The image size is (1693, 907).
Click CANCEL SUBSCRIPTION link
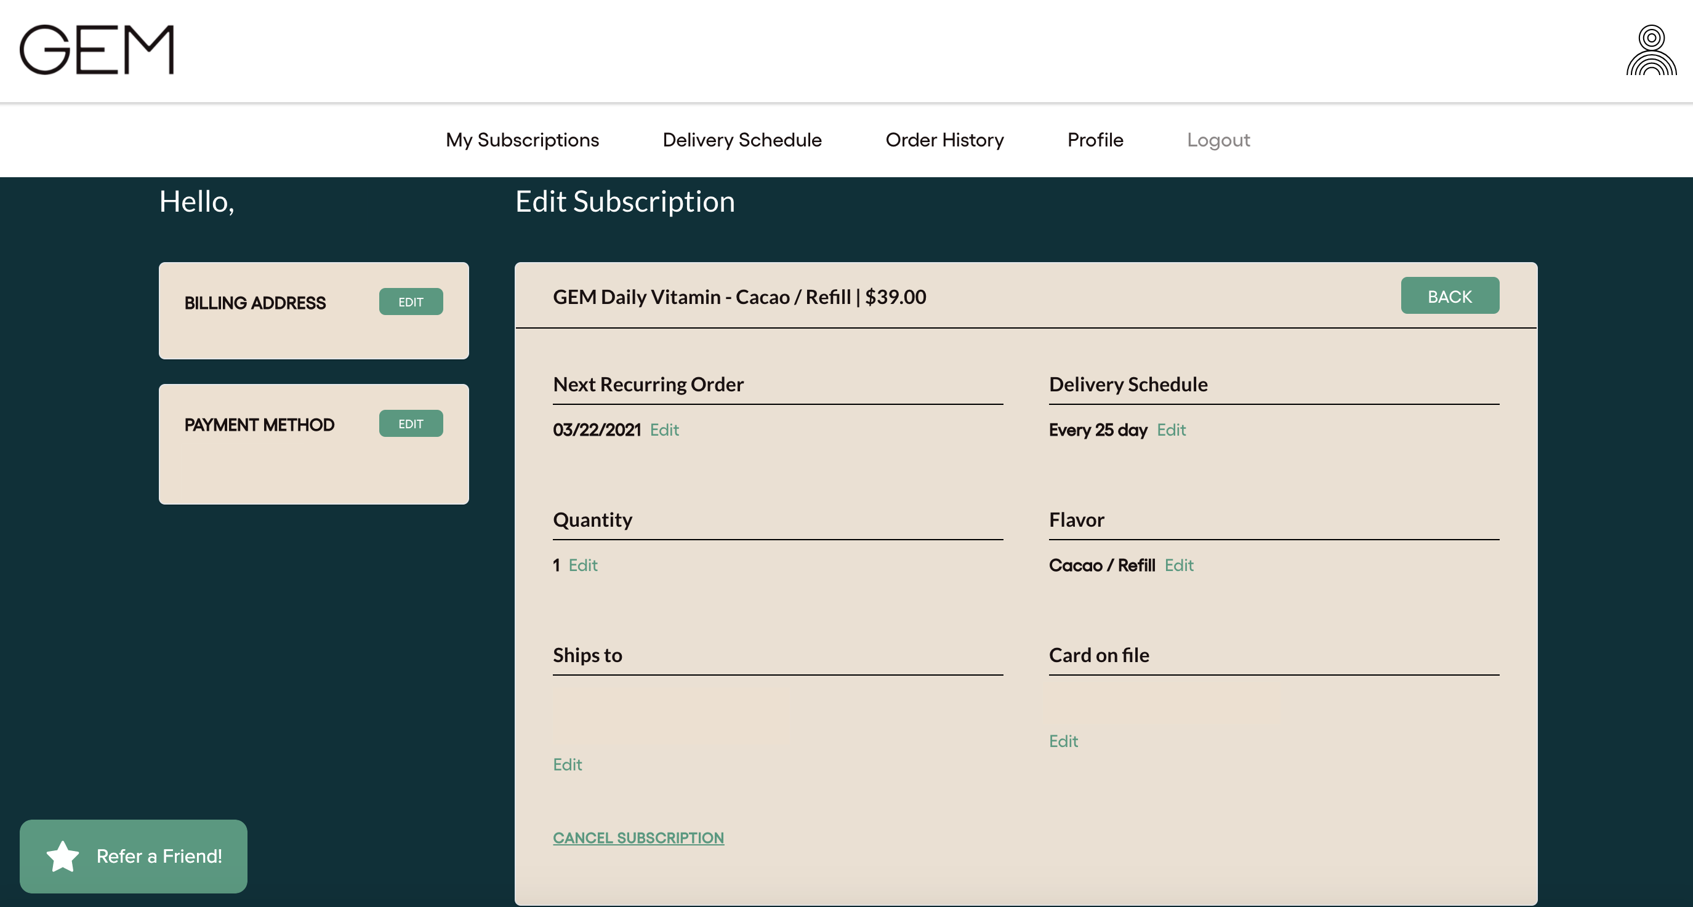tap(638, 838)
